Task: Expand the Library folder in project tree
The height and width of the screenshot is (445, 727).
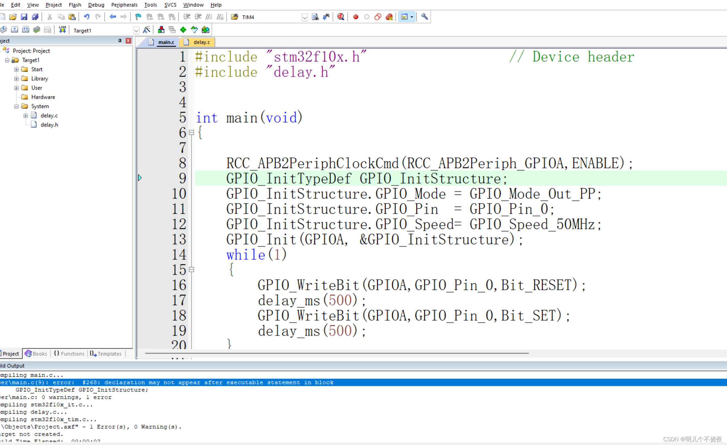Action: pos(16,78)
